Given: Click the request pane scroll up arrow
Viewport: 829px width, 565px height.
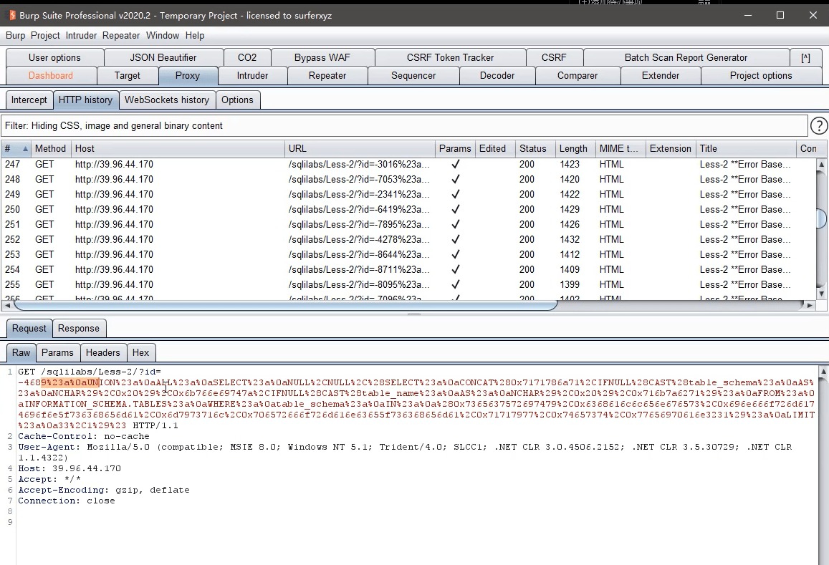Looking at the screenshot, I should click(823, 372).
